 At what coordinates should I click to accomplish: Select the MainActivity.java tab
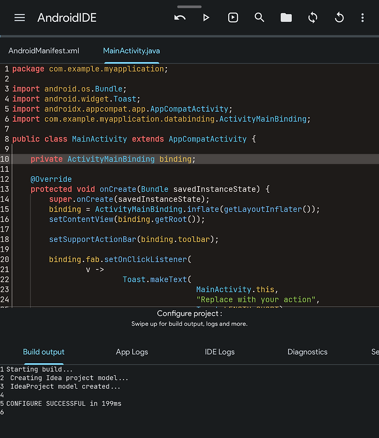(131, 51)
